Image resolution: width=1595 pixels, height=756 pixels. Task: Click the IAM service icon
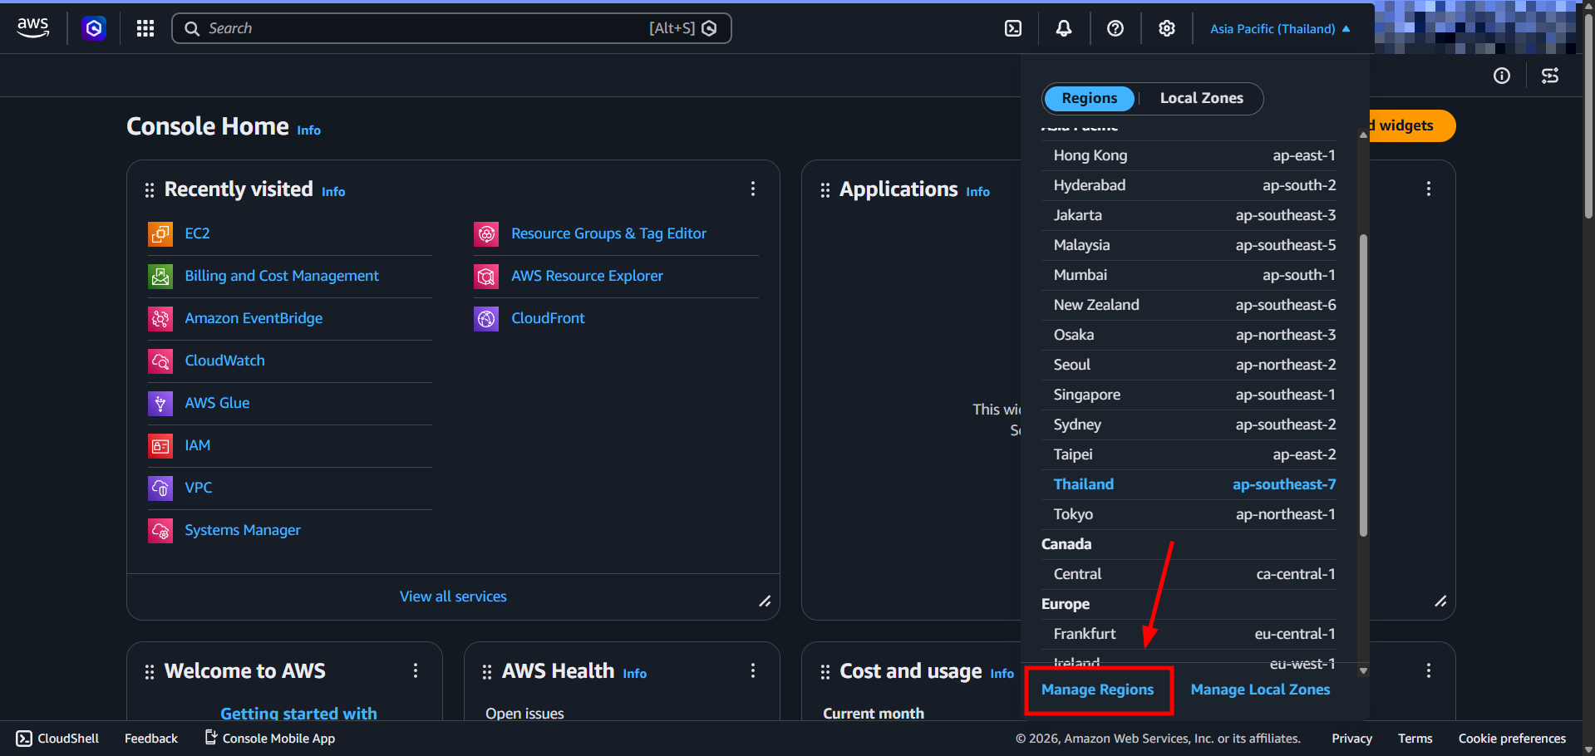pos(160,445)
